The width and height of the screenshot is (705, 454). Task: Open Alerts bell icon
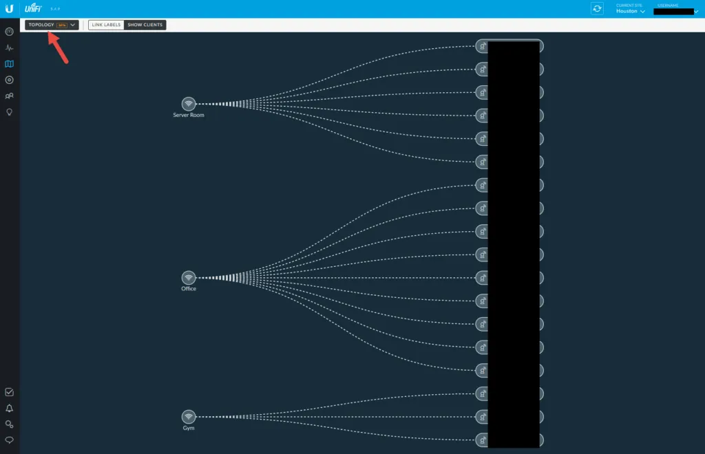[10, 409]
